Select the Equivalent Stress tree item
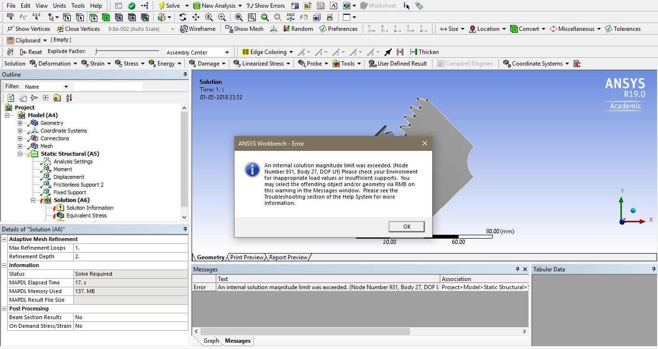Viewport: 658px width, 349px height. 87,215
